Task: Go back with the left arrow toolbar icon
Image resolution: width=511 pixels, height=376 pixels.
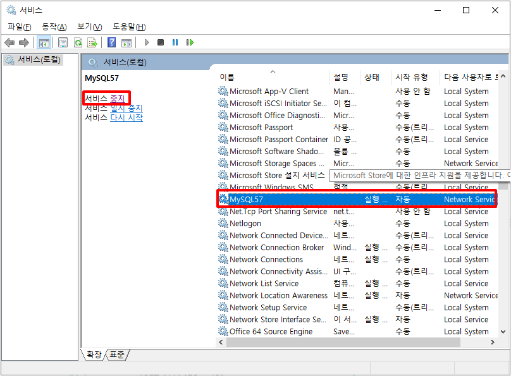Action: (x=9, y=42)
